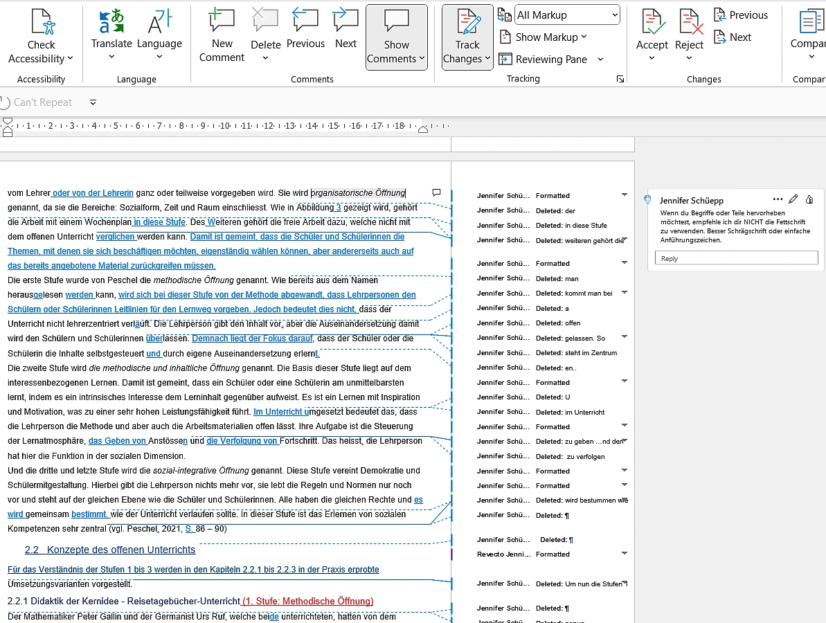Toggle the Reviewing Pane
This screenshot has width=826, height=623.
pyautogui.click(x=550, y=60)
